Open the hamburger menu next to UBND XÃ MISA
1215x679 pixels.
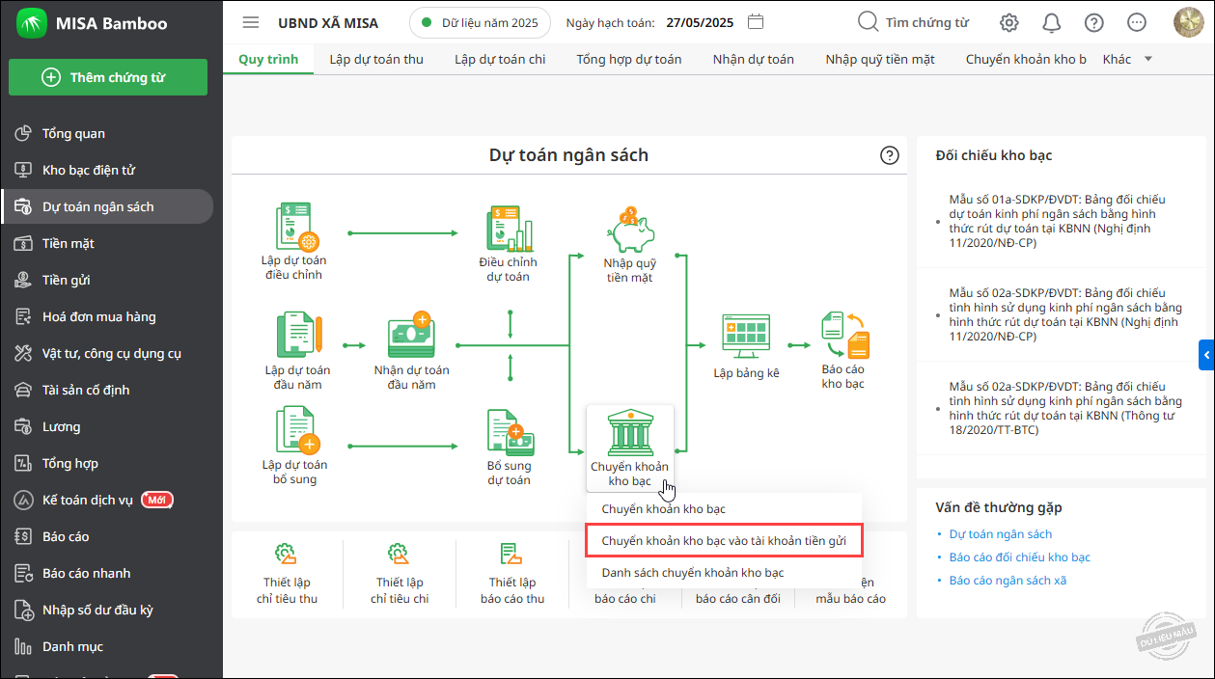[251, 22]
